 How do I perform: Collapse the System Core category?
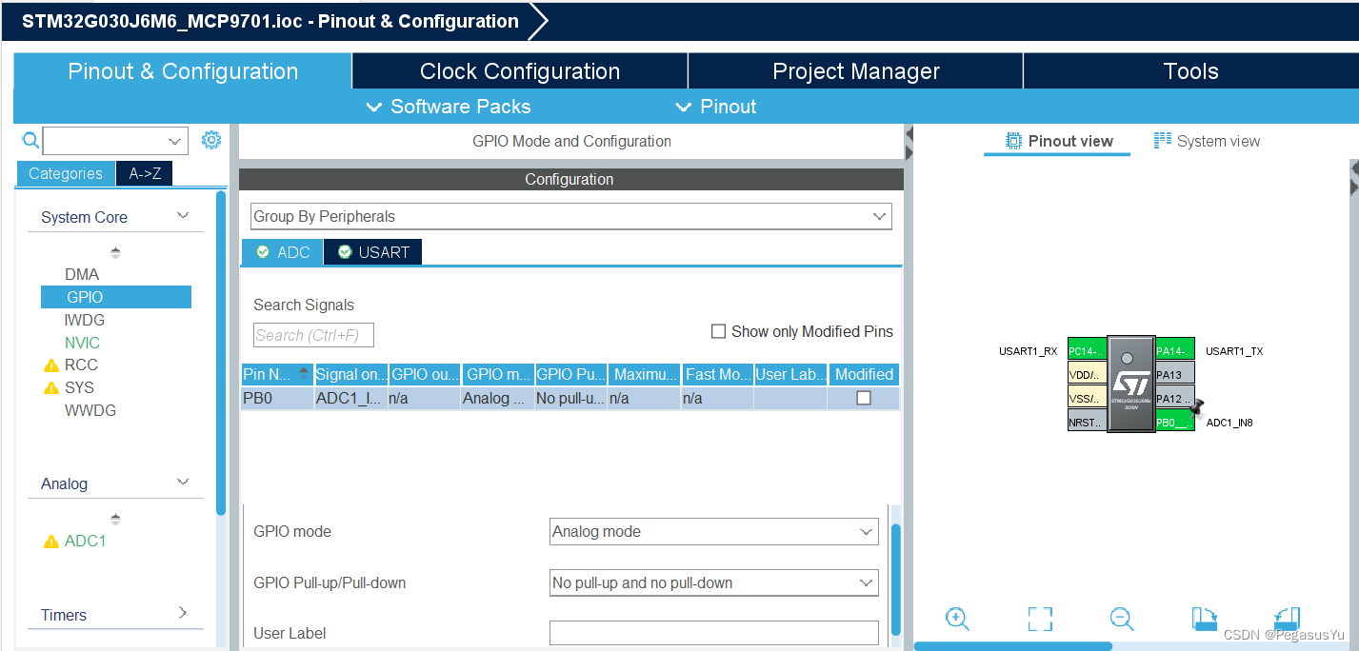coord(183,216)
